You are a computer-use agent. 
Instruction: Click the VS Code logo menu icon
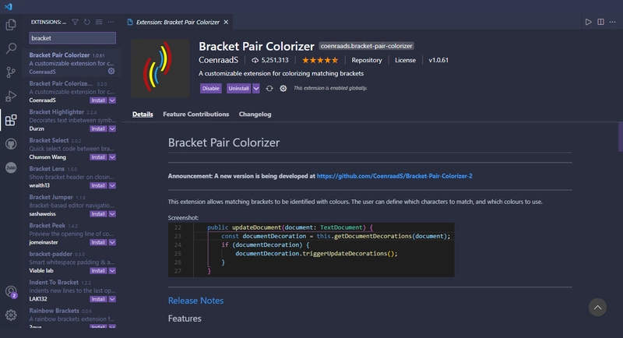coord(9,6)
